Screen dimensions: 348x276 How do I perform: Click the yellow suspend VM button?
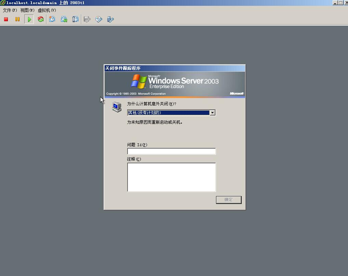(17, 19)
